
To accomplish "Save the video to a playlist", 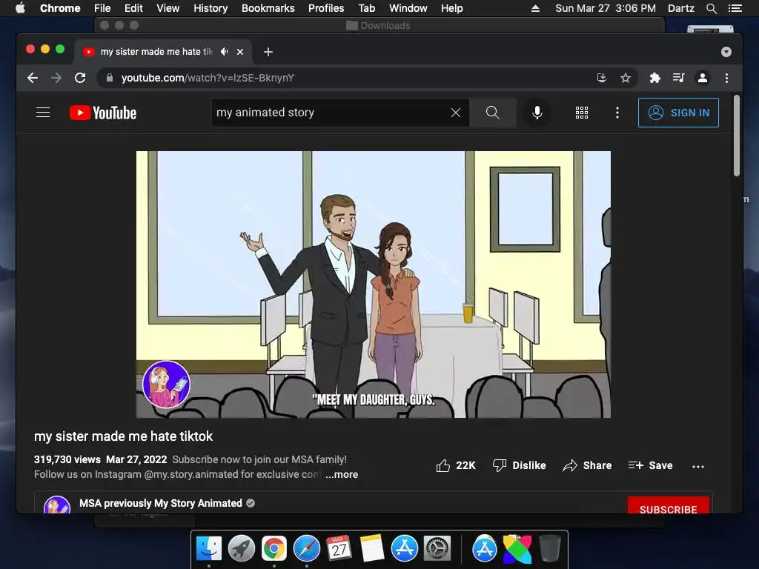I will click(x=651, y=465).
